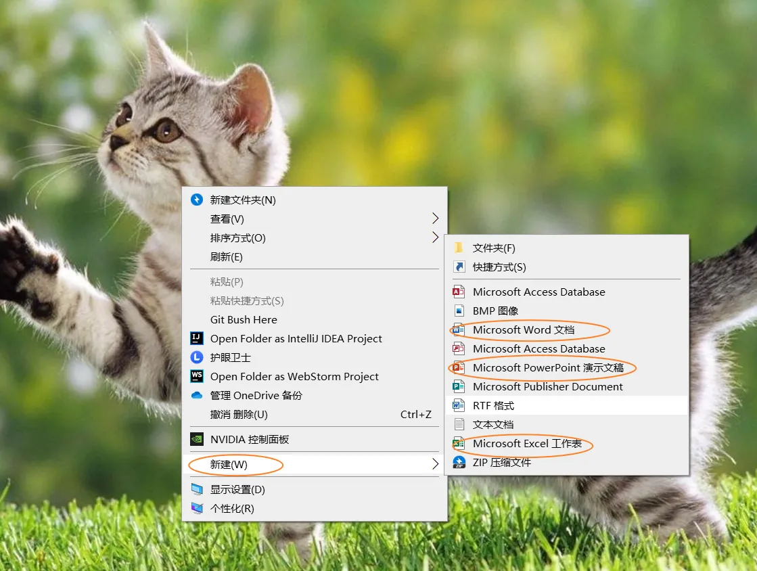Click the ZIP 压缩文件 icon
The width and height of the screenshot is (757, 571).
(459, 462)
